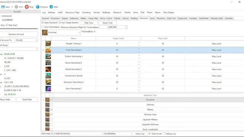This screenshot has height=137, width=244.
Task: Enable Use Technolabes checkbox
Action: click(x=43, y=27)
